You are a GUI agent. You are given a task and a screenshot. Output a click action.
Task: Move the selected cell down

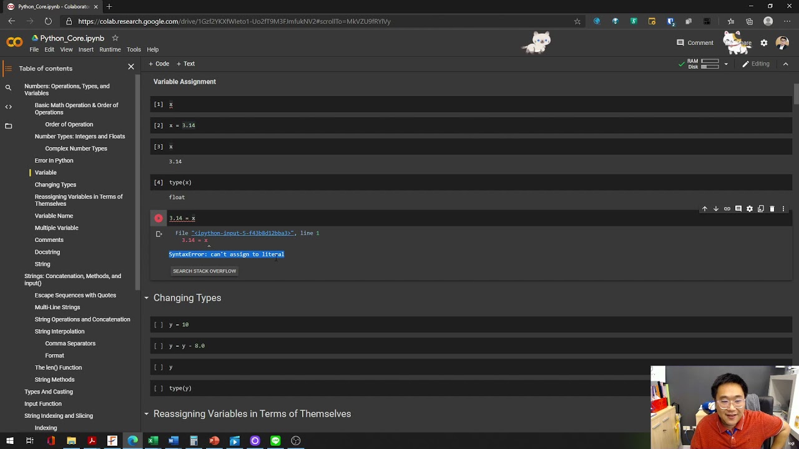(716, 209)
